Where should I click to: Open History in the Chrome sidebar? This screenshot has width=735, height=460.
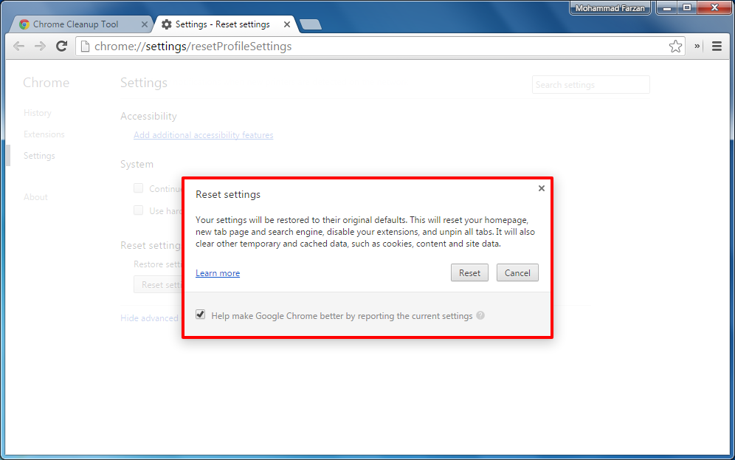38,113
